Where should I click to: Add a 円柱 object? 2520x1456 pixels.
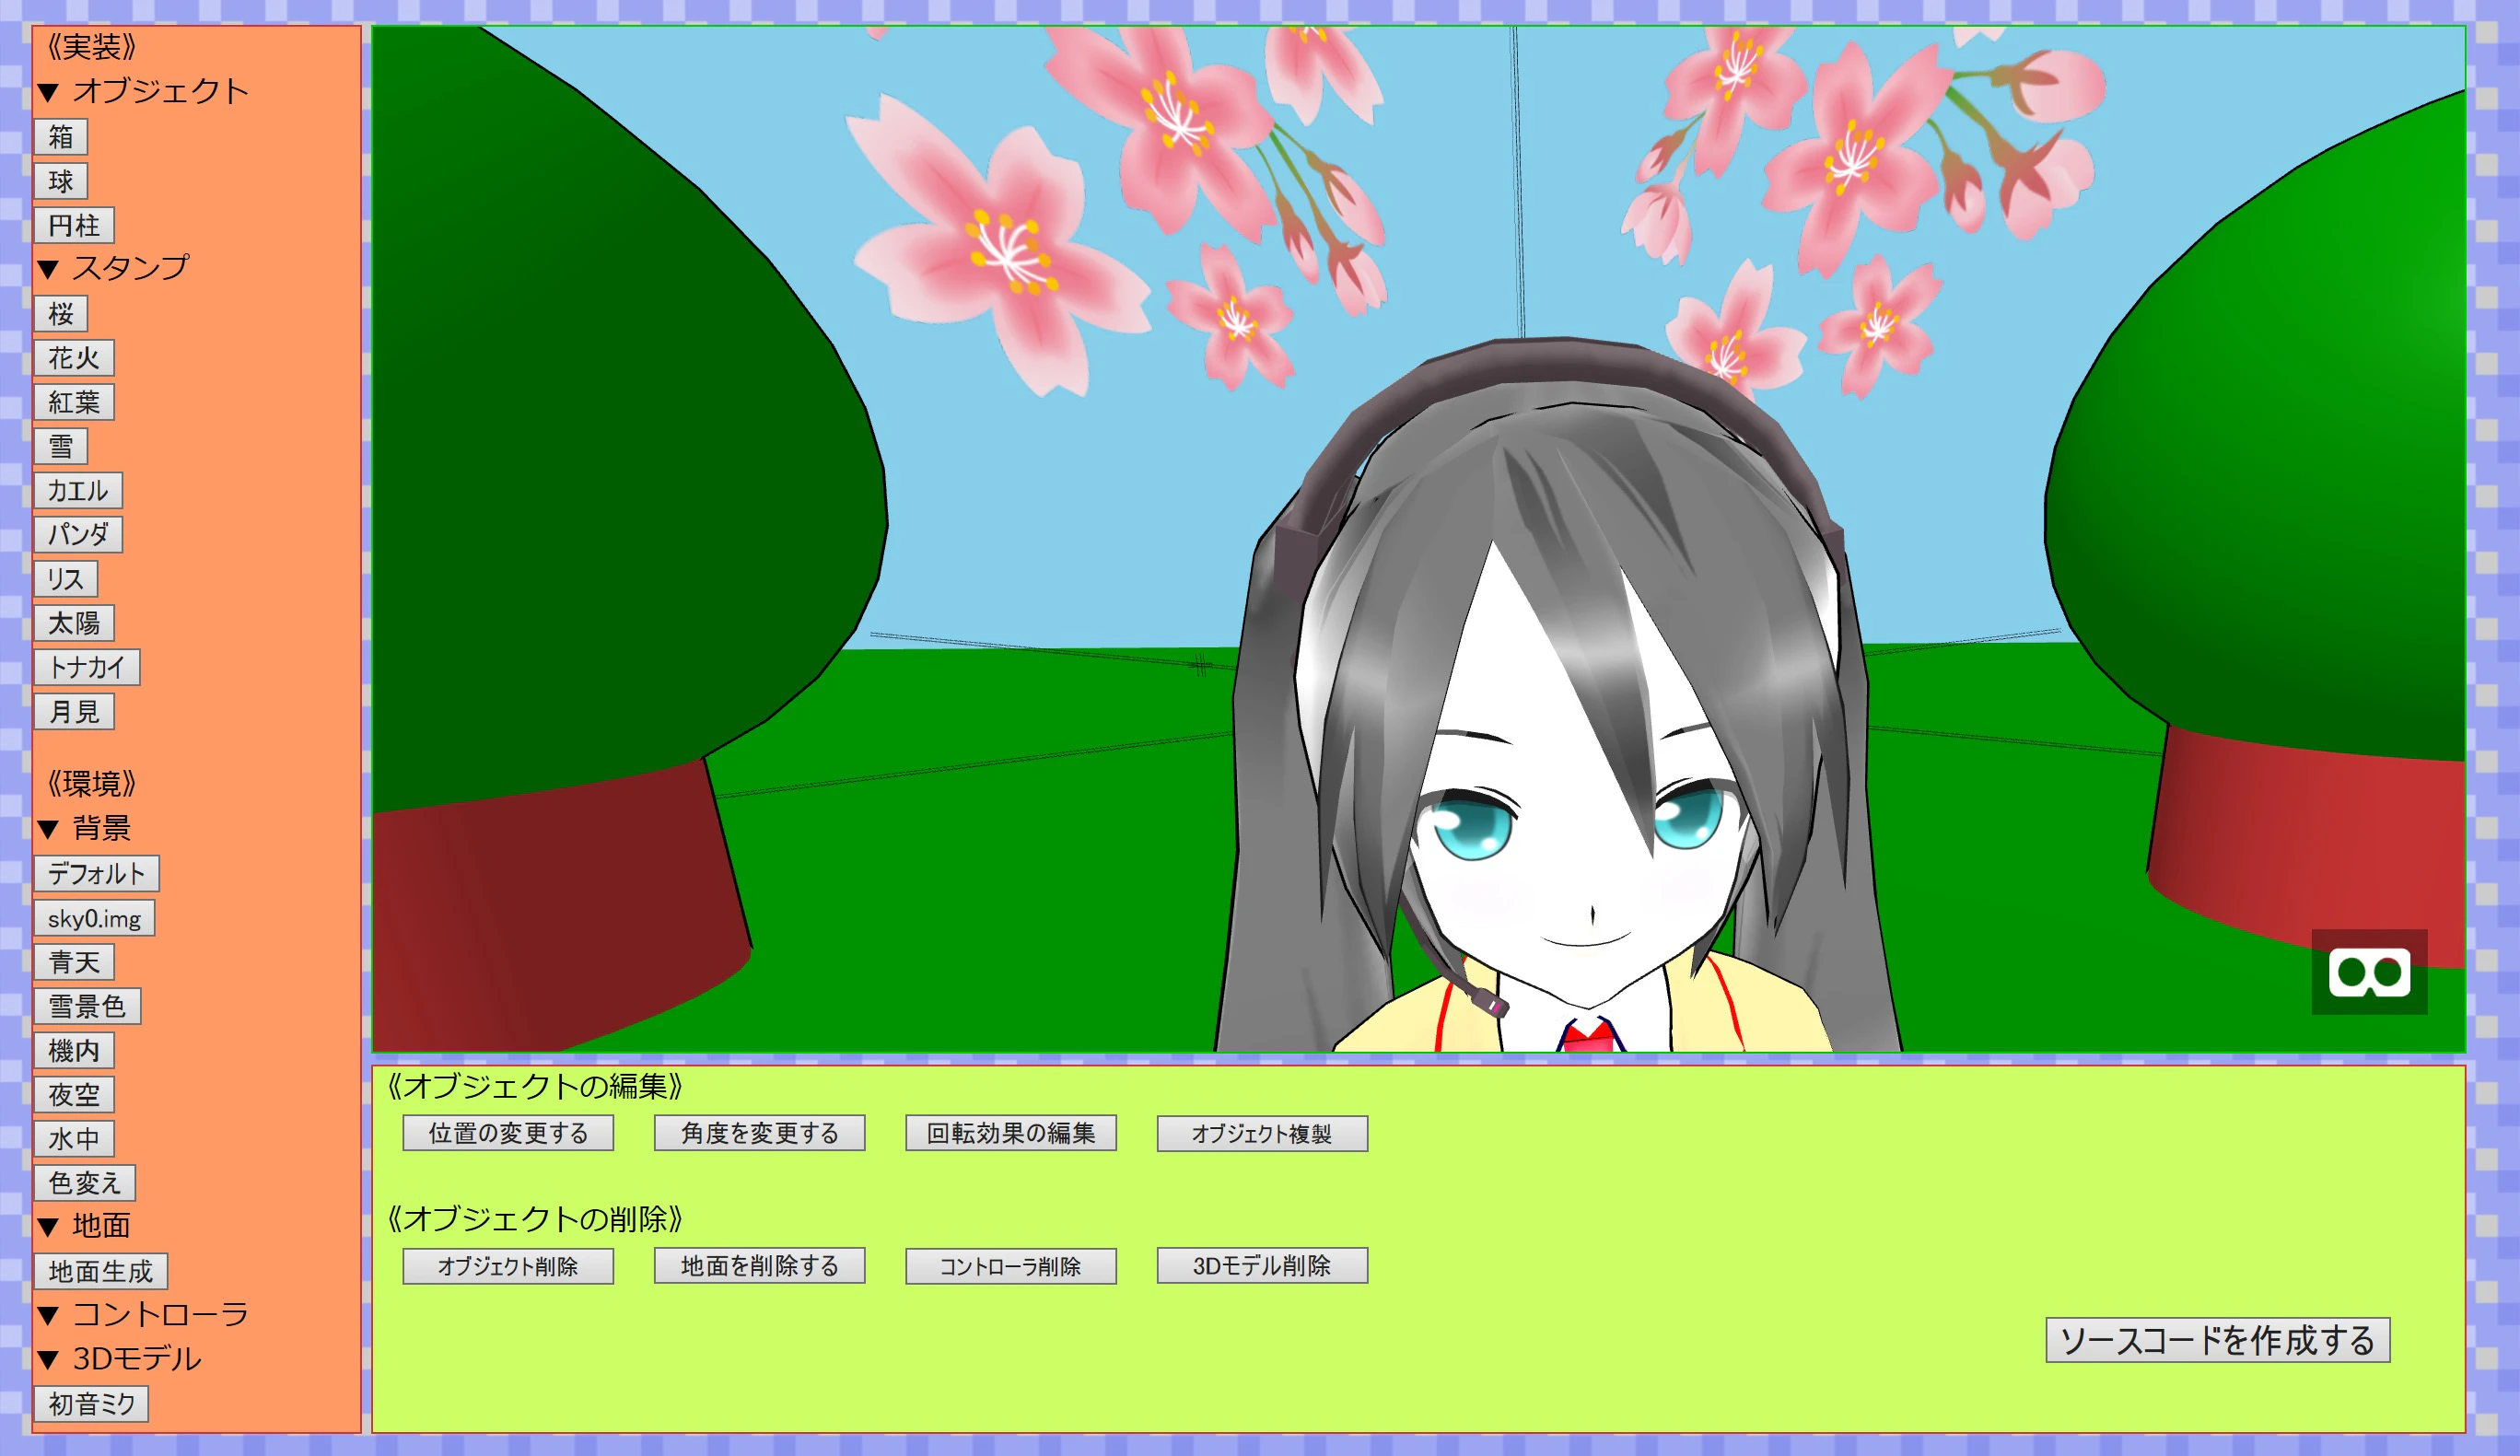click(x=74, y=225)
